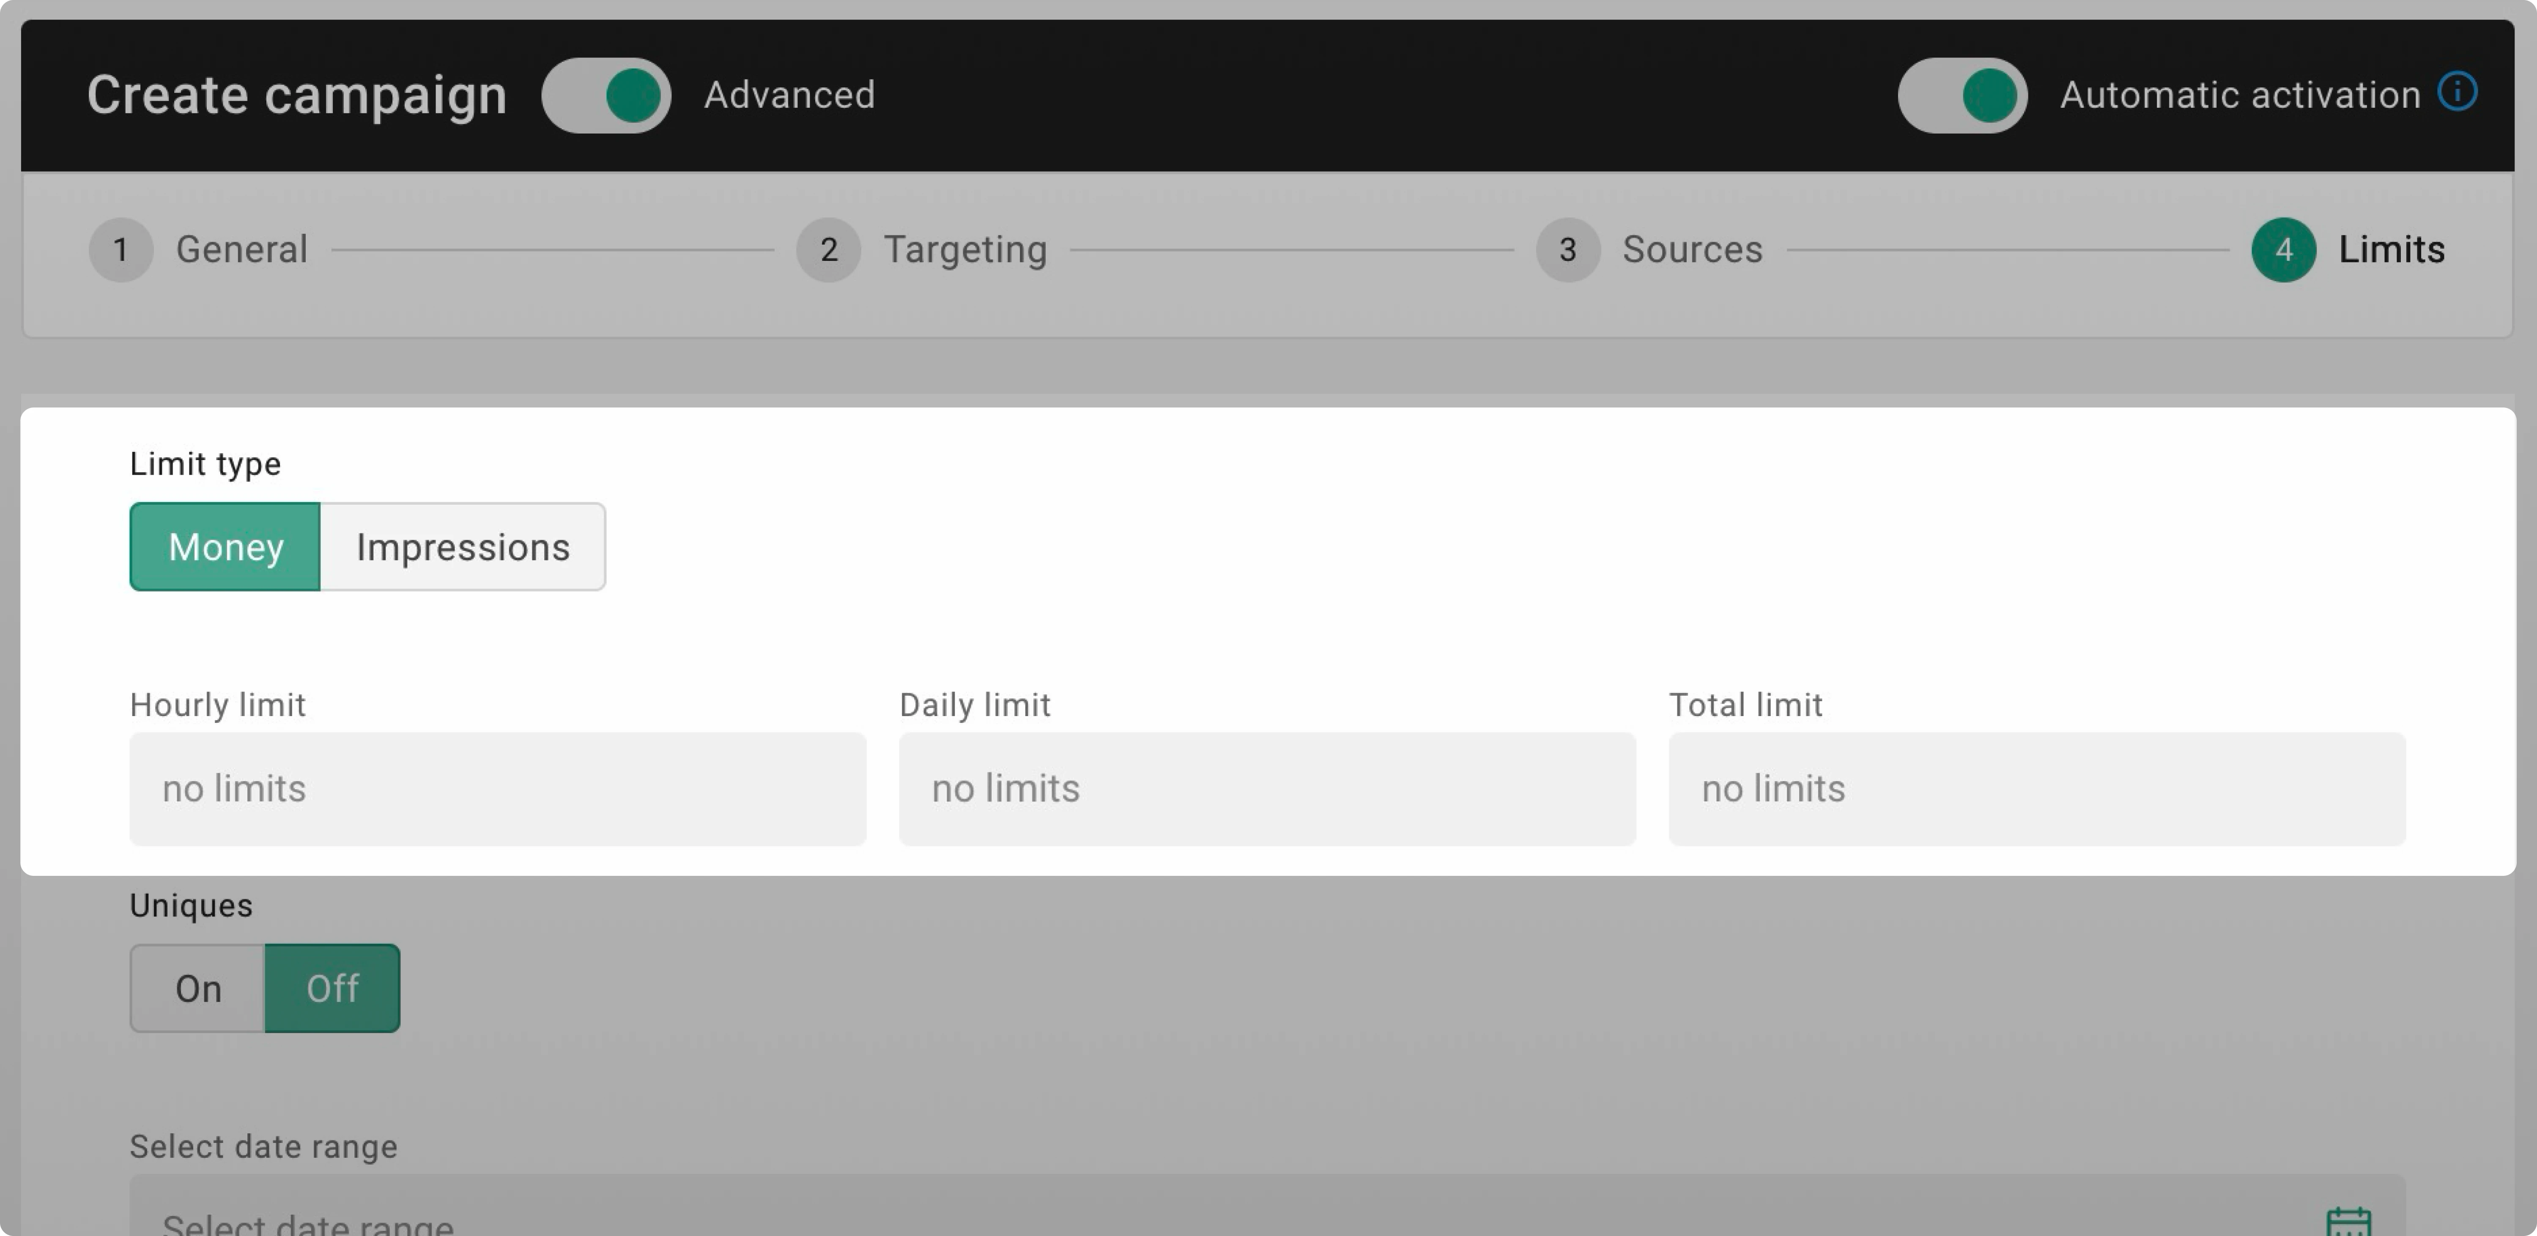Screen dimensions: 2537x1236
Task: Select Impressions as limit type
Action: click(463, 547)
